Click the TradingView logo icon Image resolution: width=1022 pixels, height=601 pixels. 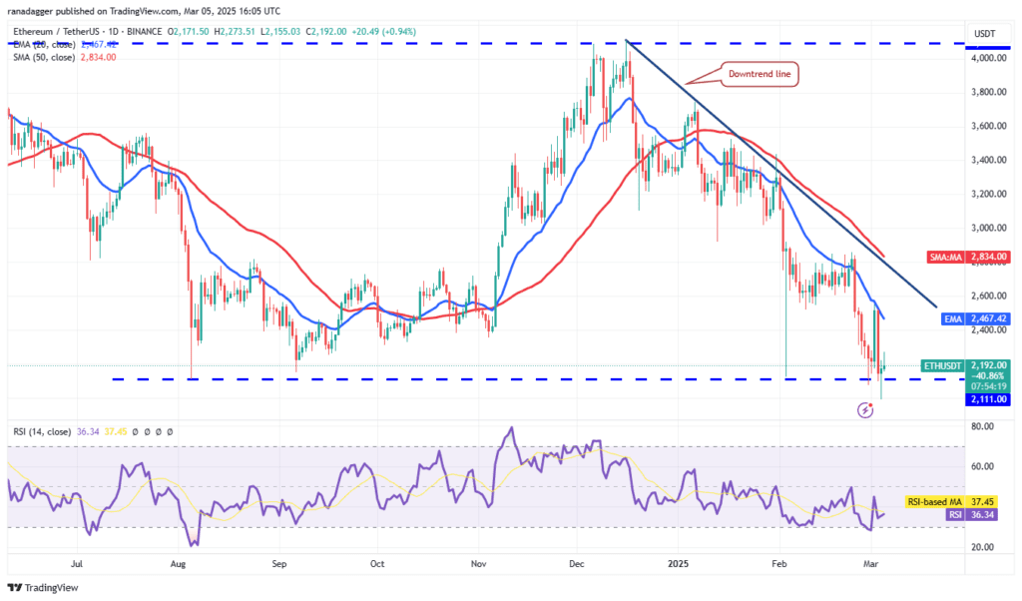click(15, 588)
